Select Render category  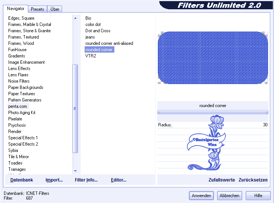point(15,132)
